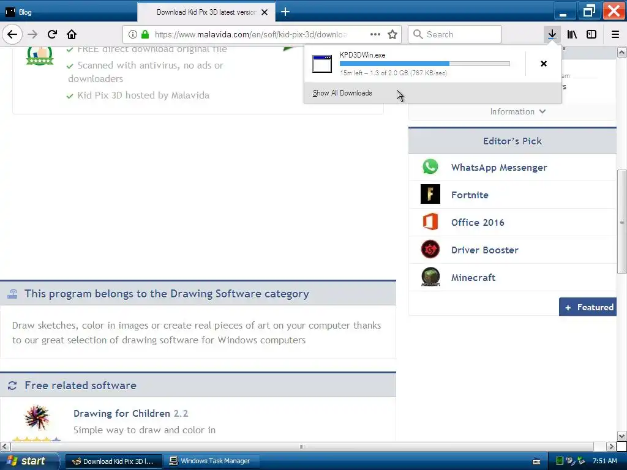The image size is (627, 470).
Task: Open page actions three-dot menu in address bar
Action: (x=375, y=34)
